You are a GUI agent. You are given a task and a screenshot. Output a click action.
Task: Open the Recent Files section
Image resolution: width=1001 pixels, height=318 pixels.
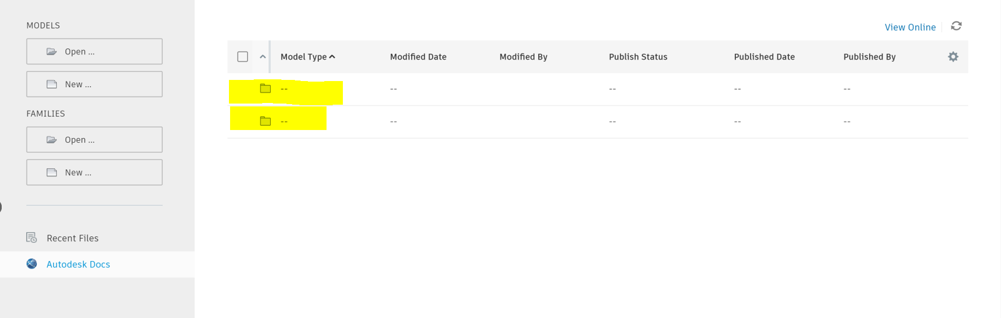click(x=72, y=238)
